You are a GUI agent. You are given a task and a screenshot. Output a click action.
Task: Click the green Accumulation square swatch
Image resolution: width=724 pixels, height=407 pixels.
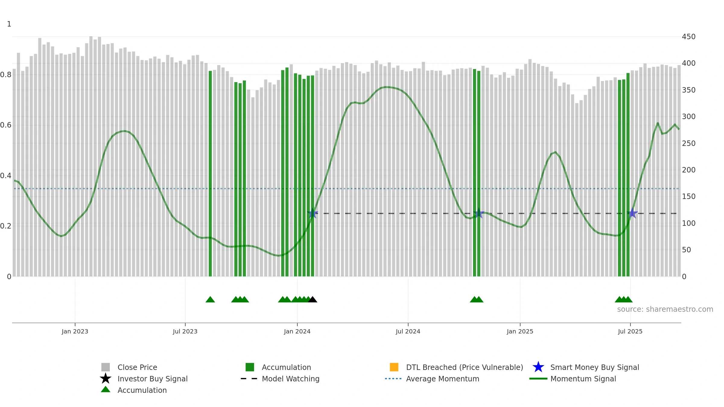[x=250, y=367]
